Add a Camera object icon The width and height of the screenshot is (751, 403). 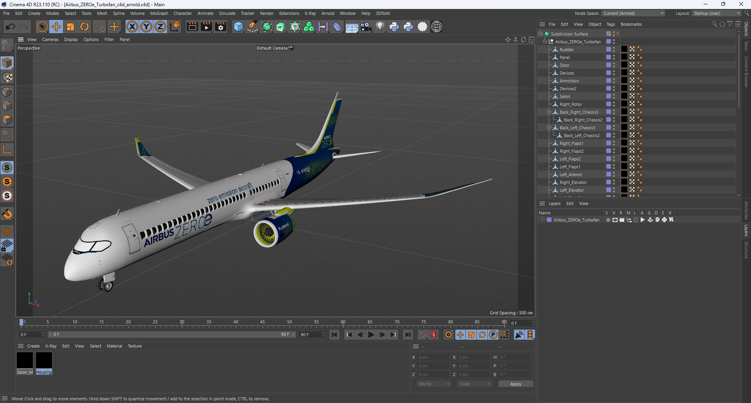(x=366, y=27)
